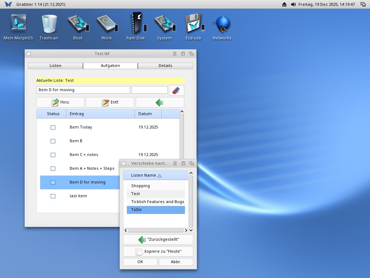Viewport: 370px width, 278px height.
Task: Click the eject icon in the top bar
Action: pos(284,4)
